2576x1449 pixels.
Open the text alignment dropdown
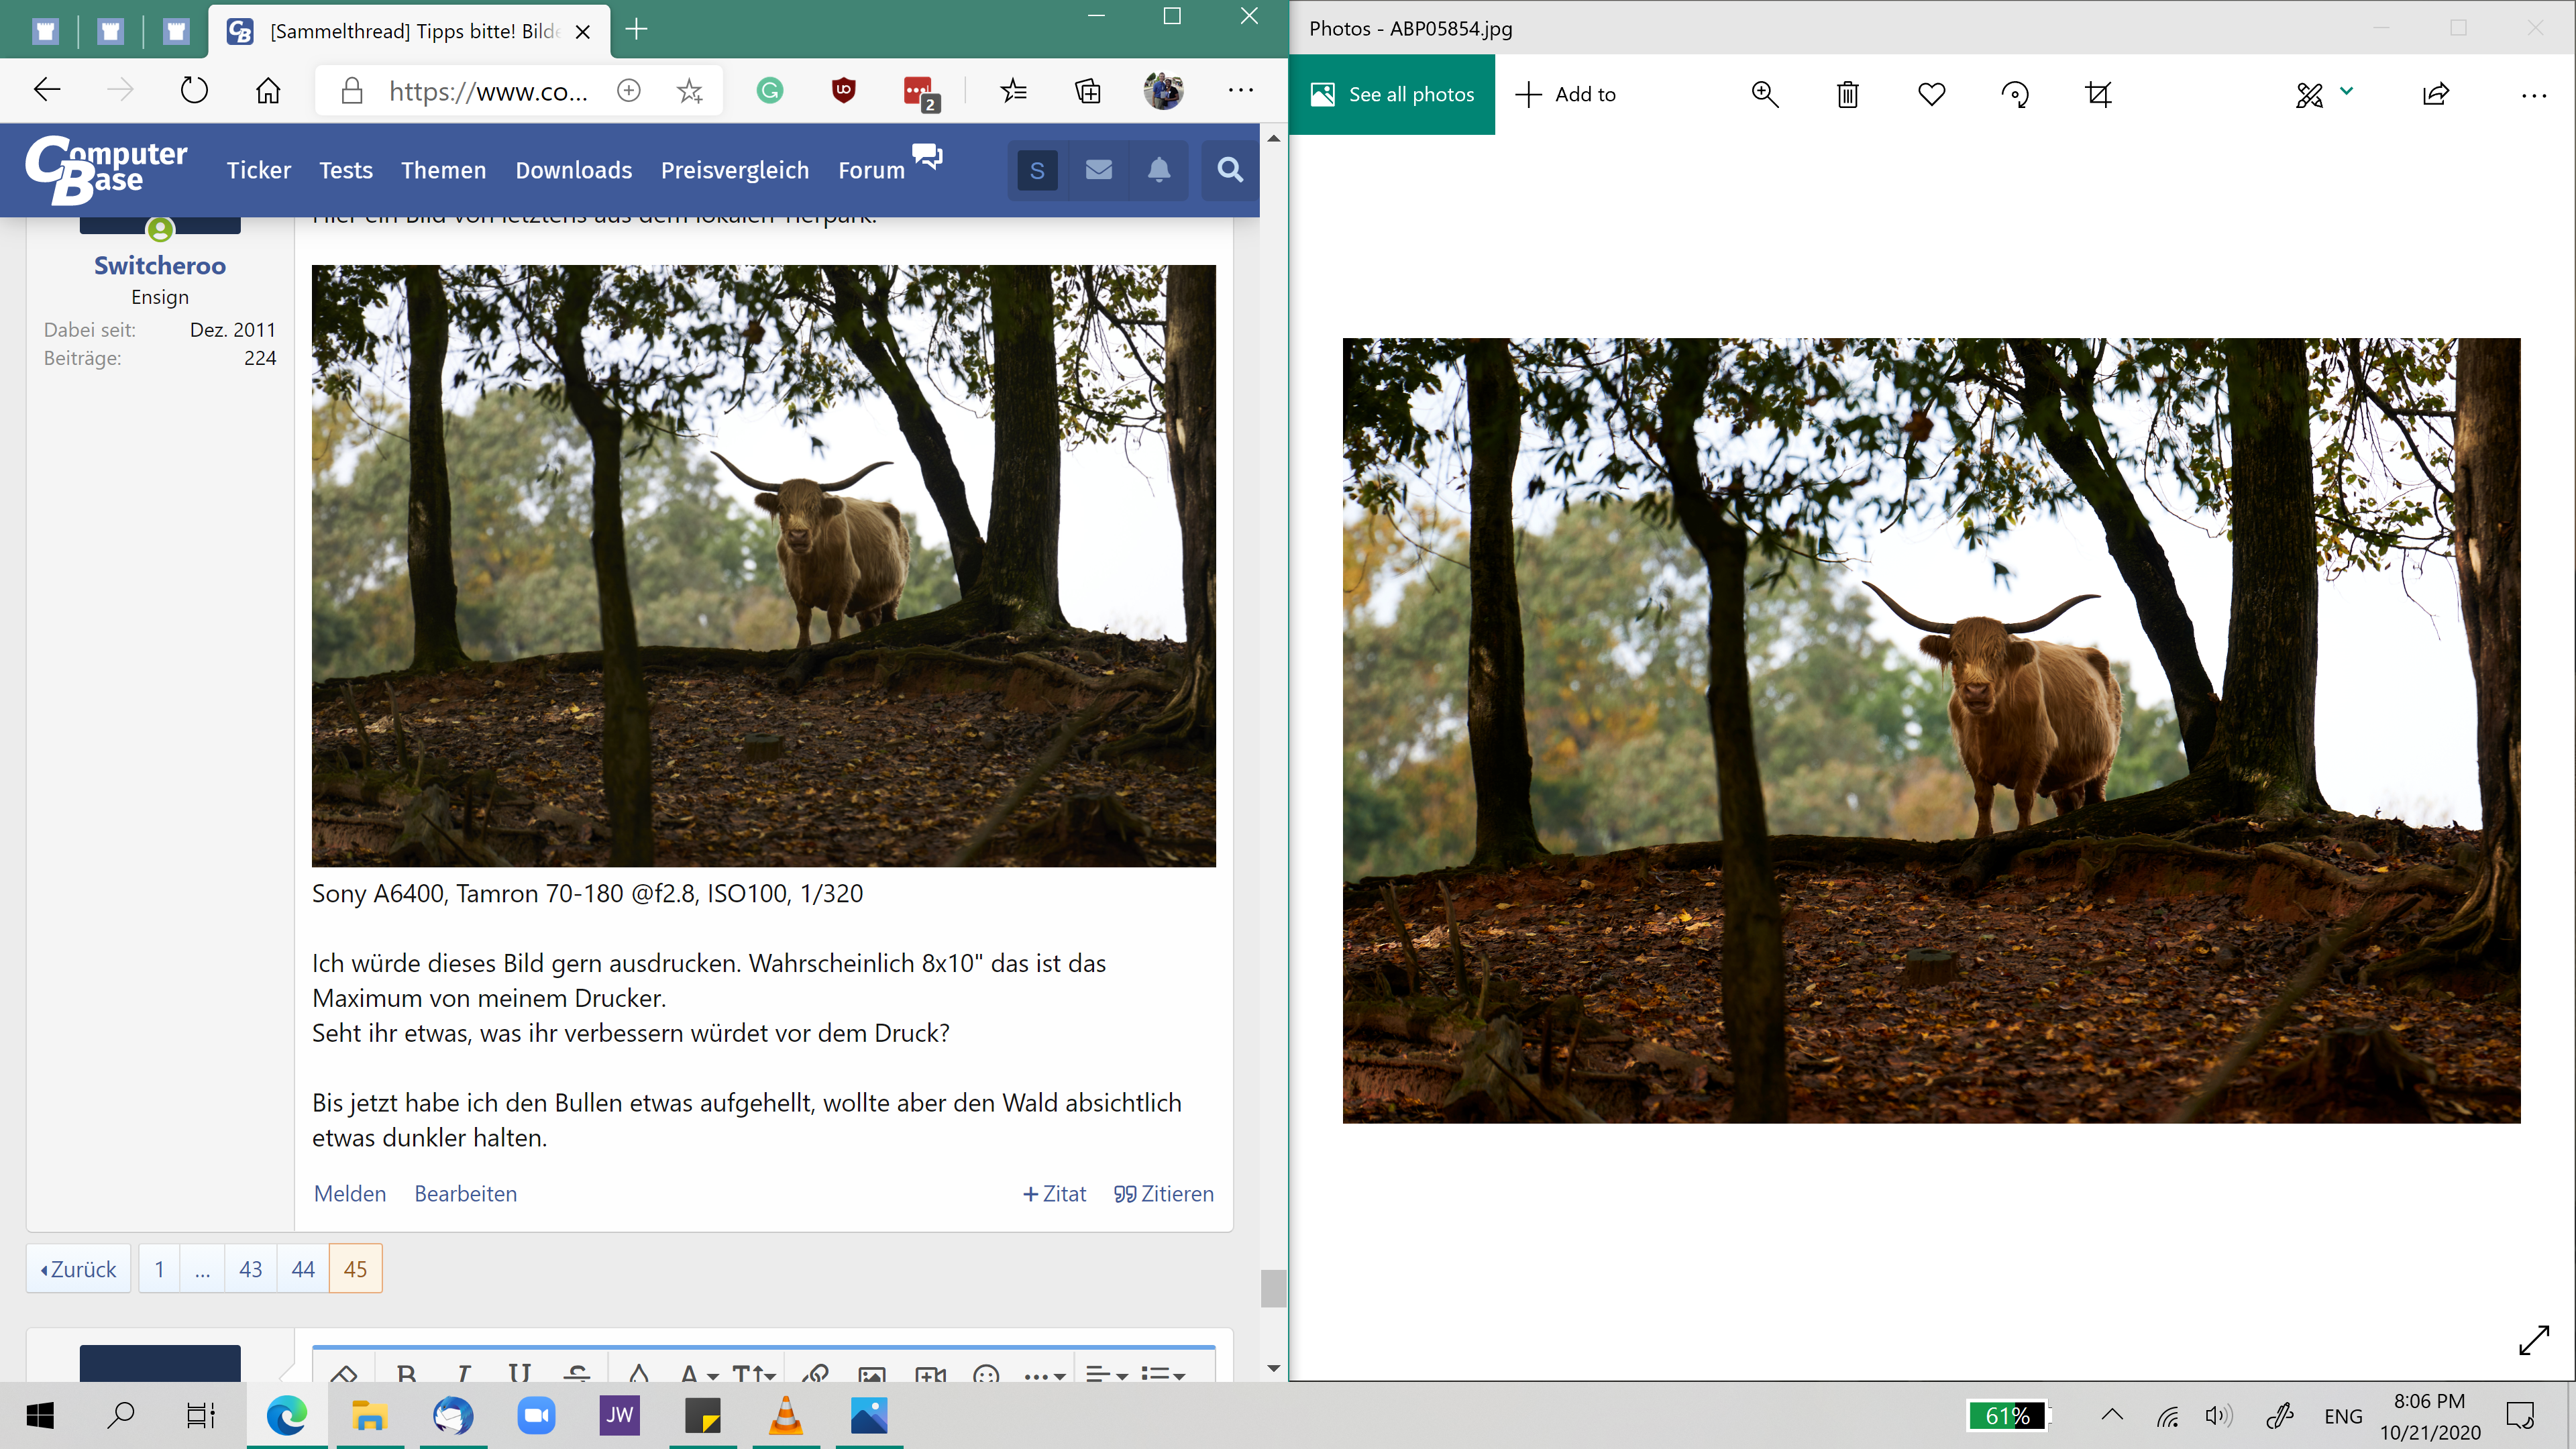point(1103,1376)
